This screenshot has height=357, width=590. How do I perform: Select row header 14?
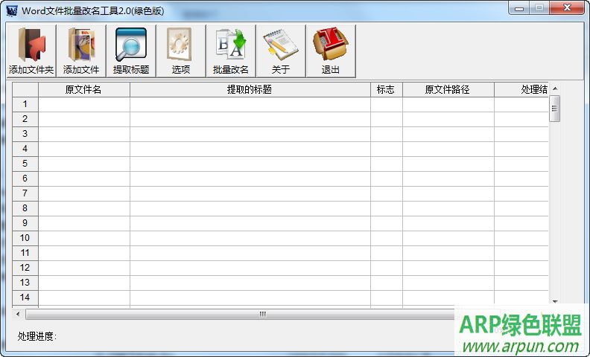[25, 297]
